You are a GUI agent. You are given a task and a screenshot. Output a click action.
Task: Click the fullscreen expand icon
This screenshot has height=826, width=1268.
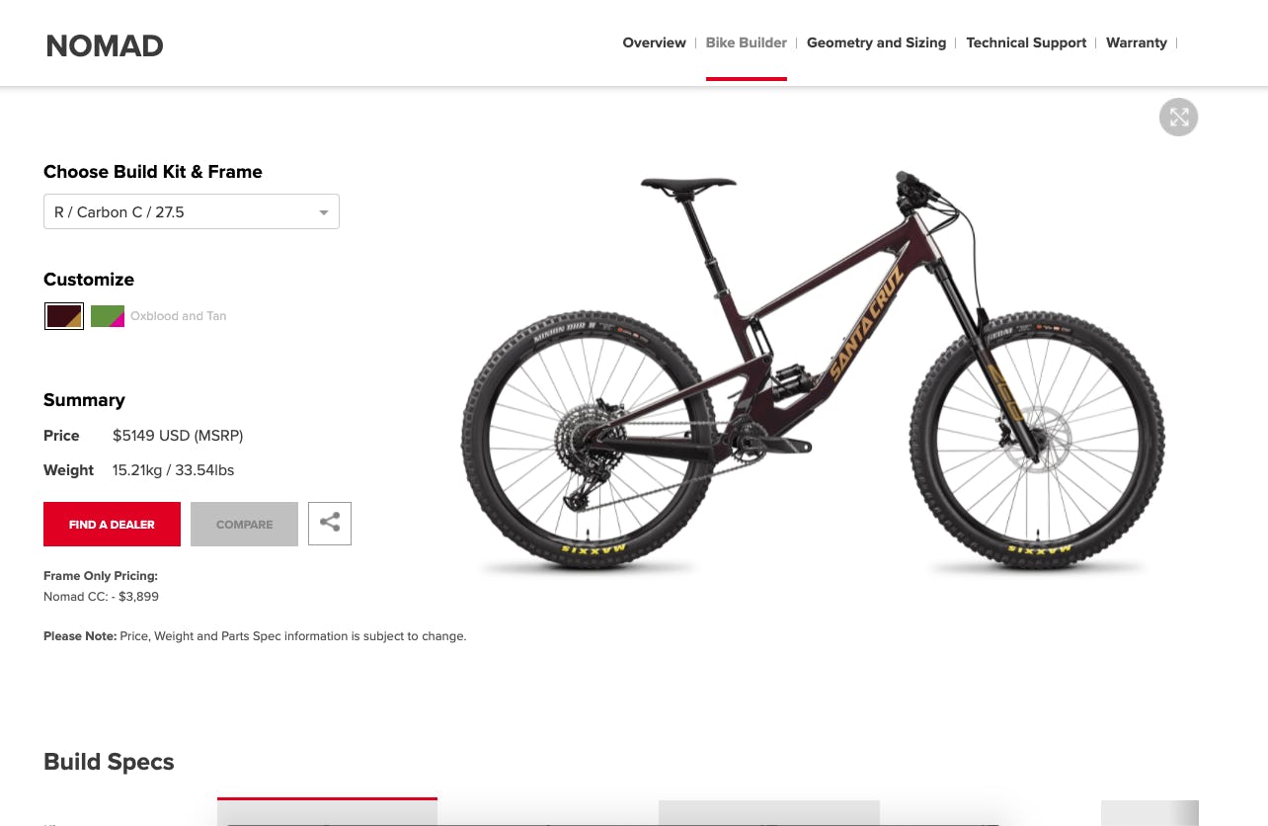coord(1178,118)
